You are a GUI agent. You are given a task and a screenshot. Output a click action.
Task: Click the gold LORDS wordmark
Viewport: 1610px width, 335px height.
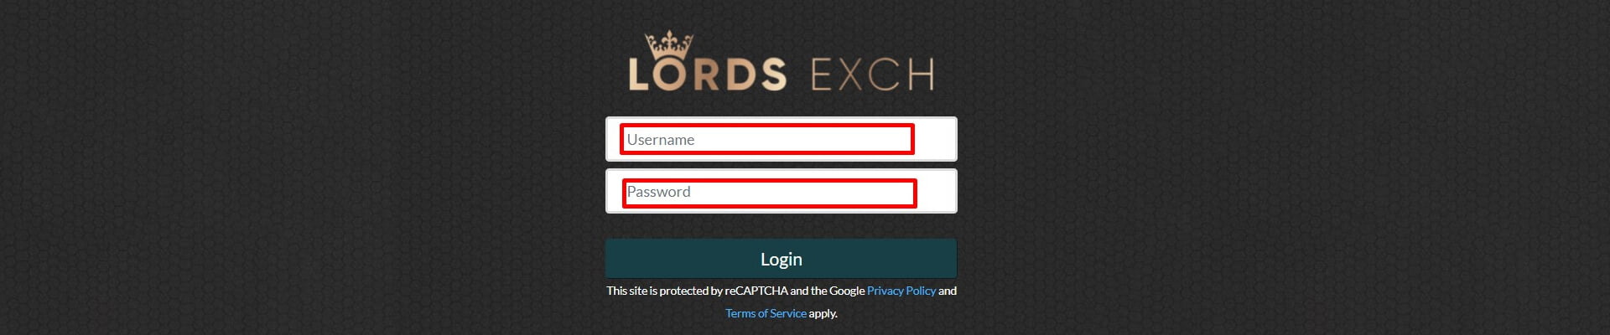tap(708, 74)
